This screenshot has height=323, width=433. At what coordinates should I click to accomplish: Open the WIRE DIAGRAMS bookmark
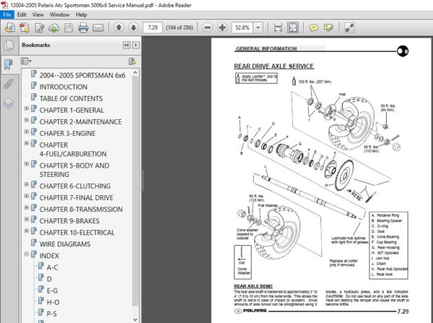(x=65, y=244)
